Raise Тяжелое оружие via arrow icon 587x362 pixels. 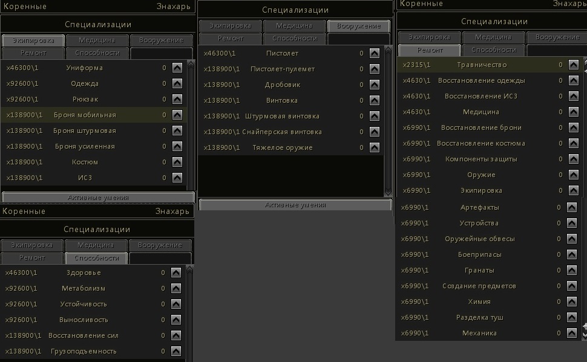(374, 147)
